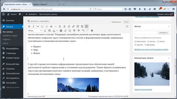Underline the selected text
The width and height of the screenshot is (177, 99).
coord(45,31)
